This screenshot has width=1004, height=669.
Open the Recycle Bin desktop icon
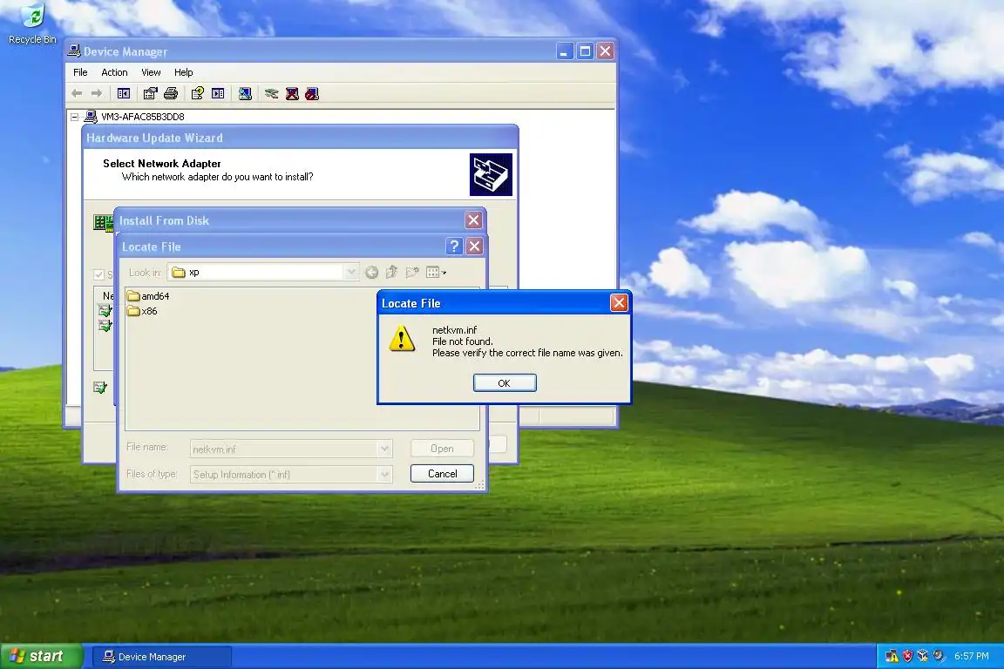[32, 24]
